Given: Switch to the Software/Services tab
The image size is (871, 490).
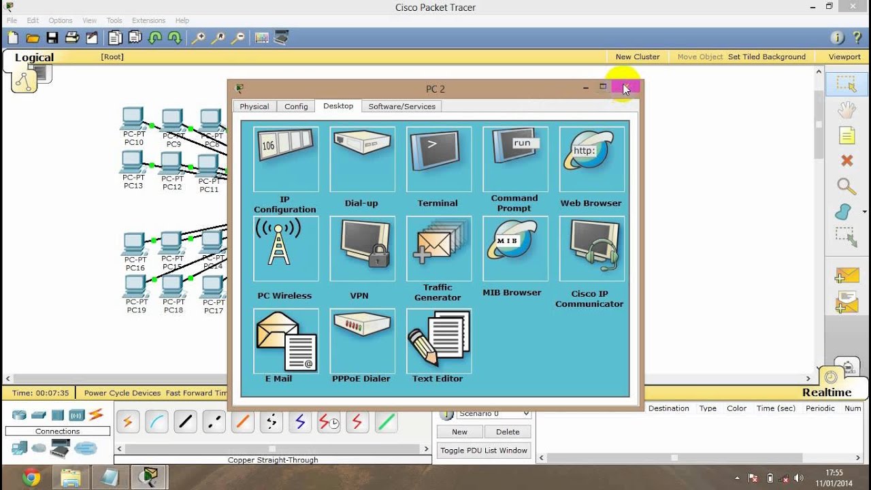Looking at the screenshot, I should [401, 106].
